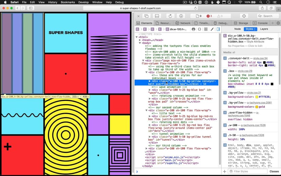281x176 pixels.
Task: Toggle the .conveyor-belt rule icon
Action: 225,58
